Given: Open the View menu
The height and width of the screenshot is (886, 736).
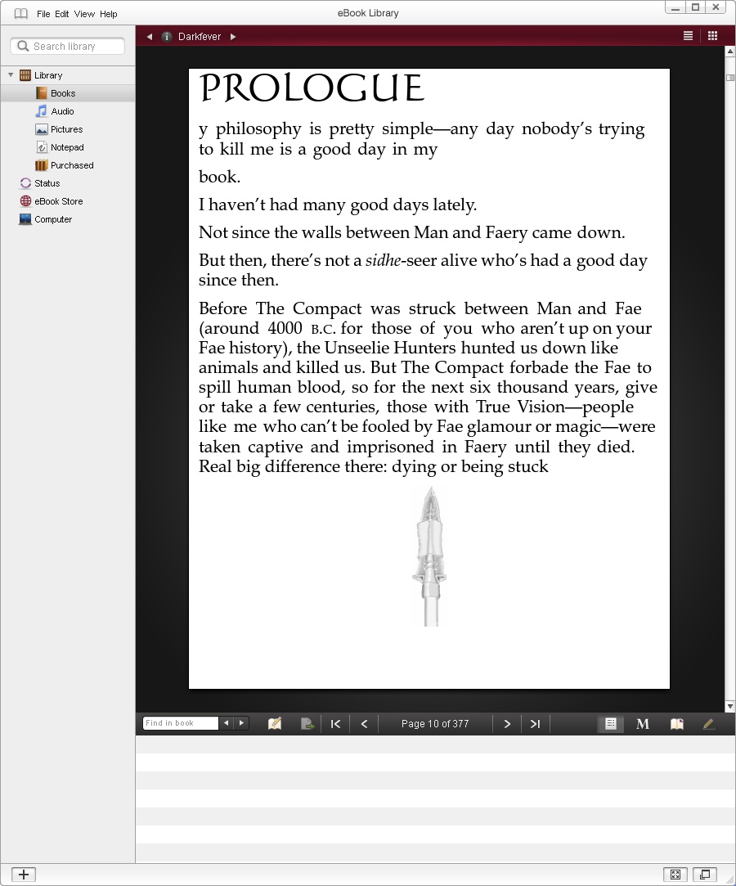Looking at the screenshot, I should click(84, 14).
